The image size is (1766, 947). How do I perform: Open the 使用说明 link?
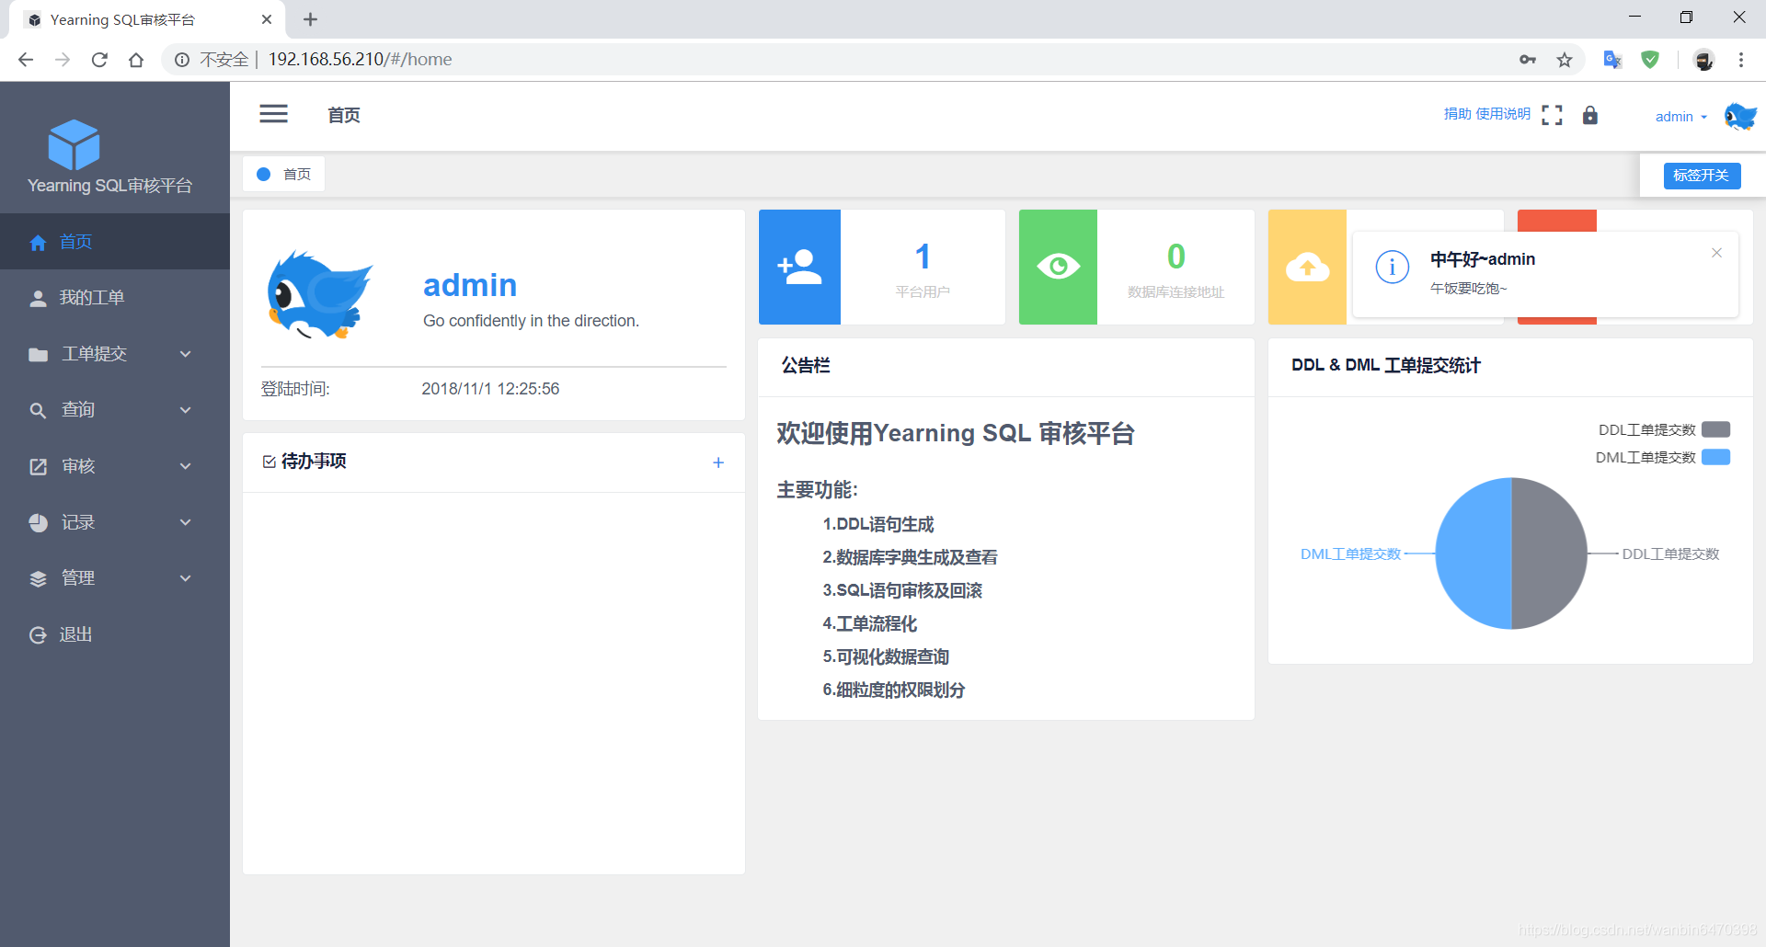click(x=1503, y=114)
